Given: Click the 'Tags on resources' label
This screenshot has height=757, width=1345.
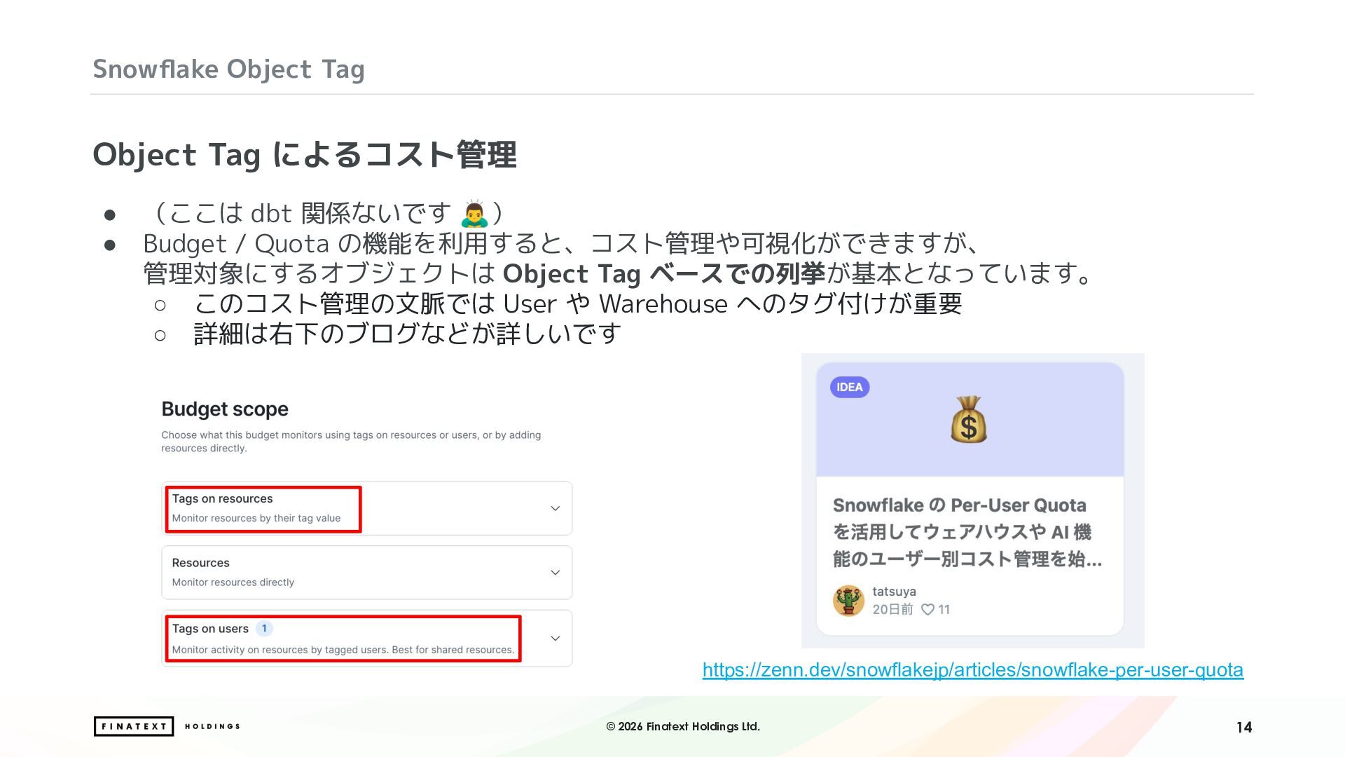Looking at the screenshot, I should [222, 498].
